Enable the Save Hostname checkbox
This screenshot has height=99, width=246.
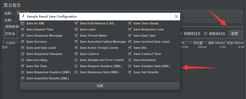point(130,60)
